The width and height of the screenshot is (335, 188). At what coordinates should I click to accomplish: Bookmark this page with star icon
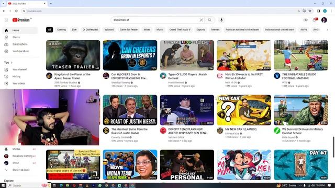point(310,11)
